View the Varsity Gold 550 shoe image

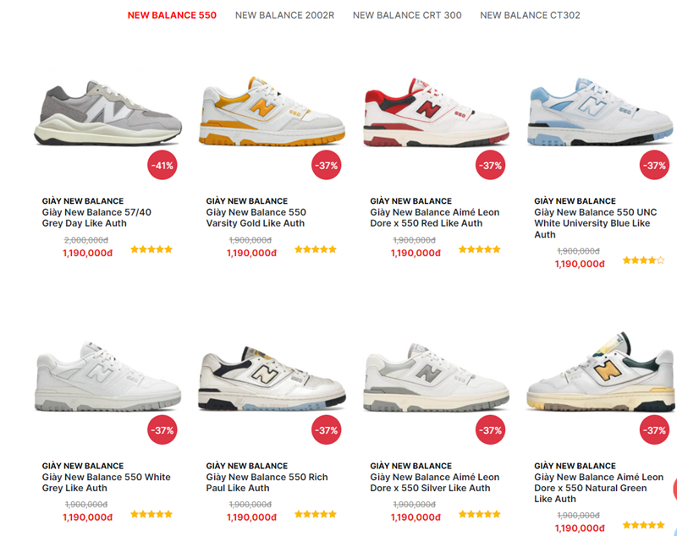(x=272, y=112)
